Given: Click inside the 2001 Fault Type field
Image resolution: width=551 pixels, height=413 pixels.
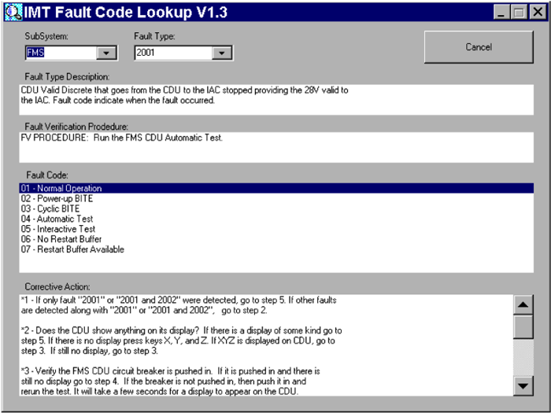Looking at the screenshot, I should tap(172, 53).
